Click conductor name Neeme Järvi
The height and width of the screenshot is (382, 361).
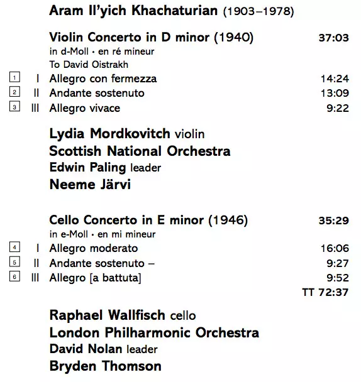click(x=90, y=184)
